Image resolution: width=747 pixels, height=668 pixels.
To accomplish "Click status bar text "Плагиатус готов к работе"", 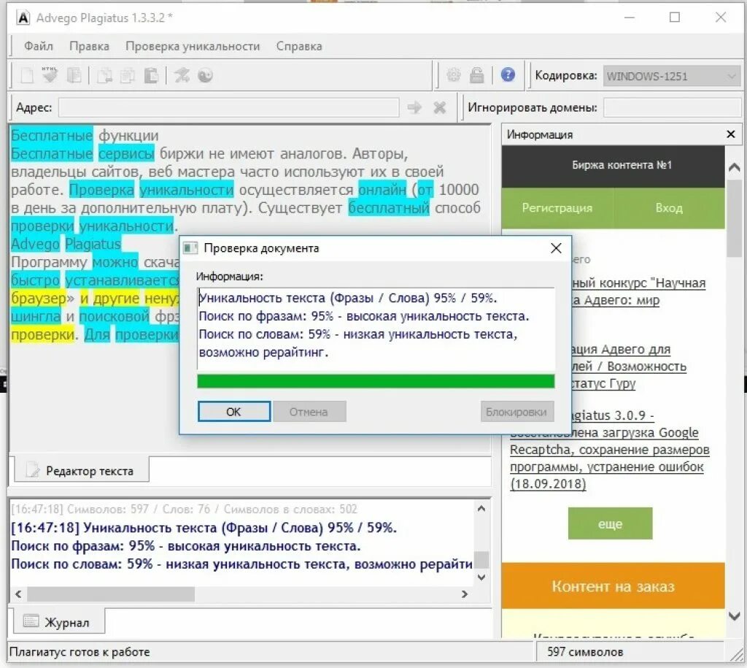I will [x=80, y=652].
